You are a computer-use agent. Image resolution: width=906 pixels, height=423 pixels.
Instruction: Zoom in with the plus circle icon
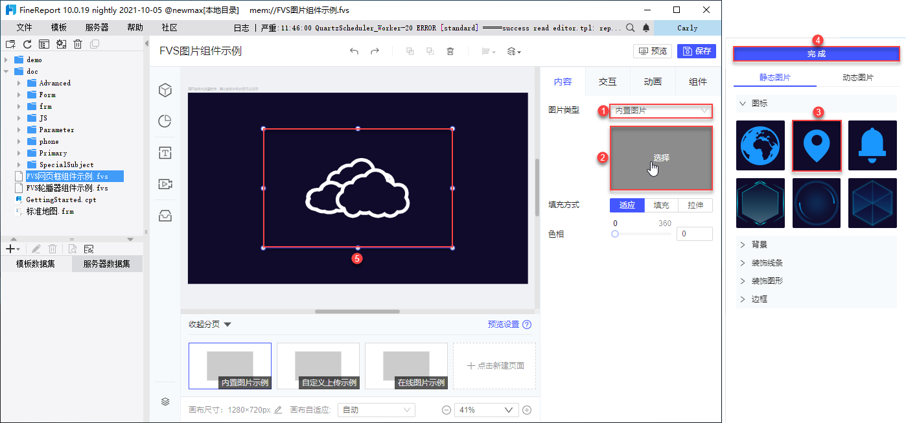[x=527, y=409]
